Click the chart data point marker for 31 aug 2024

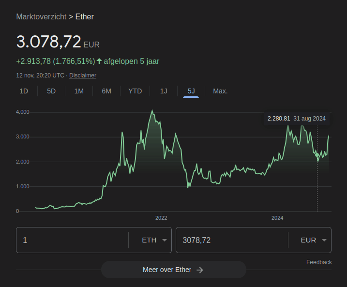point(317,155)
